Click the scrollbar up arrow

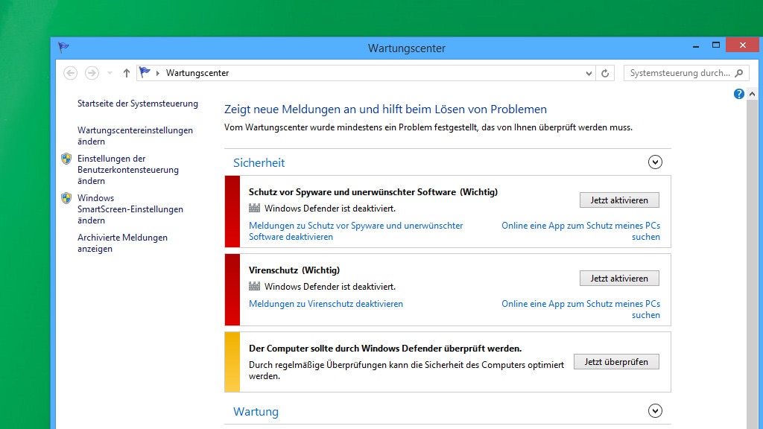(753, 94)
